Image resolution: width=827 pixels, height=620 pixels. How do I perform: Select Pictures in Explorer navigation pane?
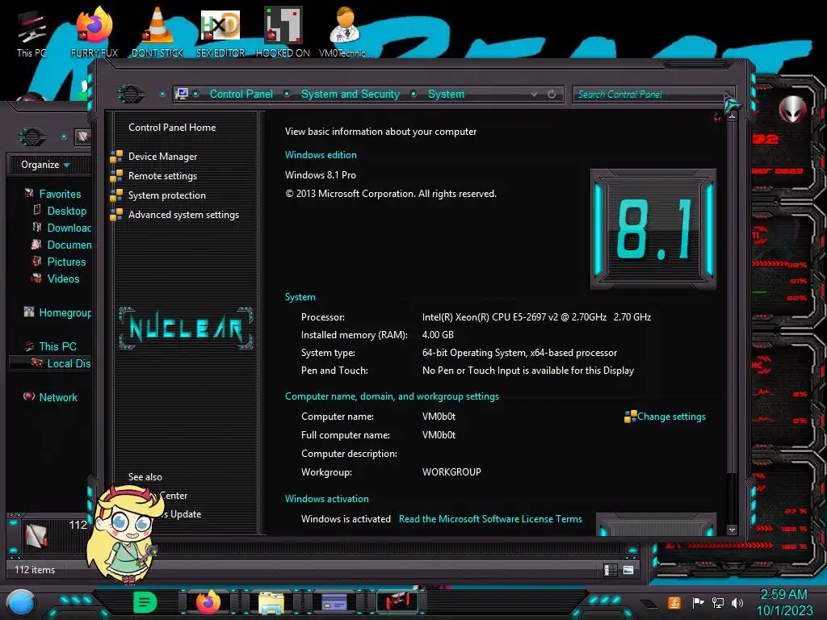tap(66, 262)
